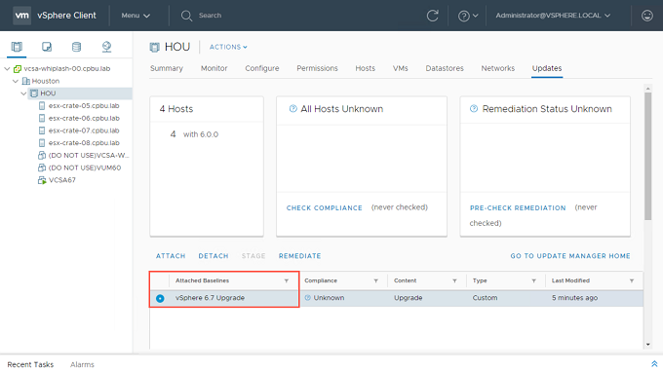The image size is (663, 372).
Task: Switch to the Hosts tab
Action: pos(366,68)
